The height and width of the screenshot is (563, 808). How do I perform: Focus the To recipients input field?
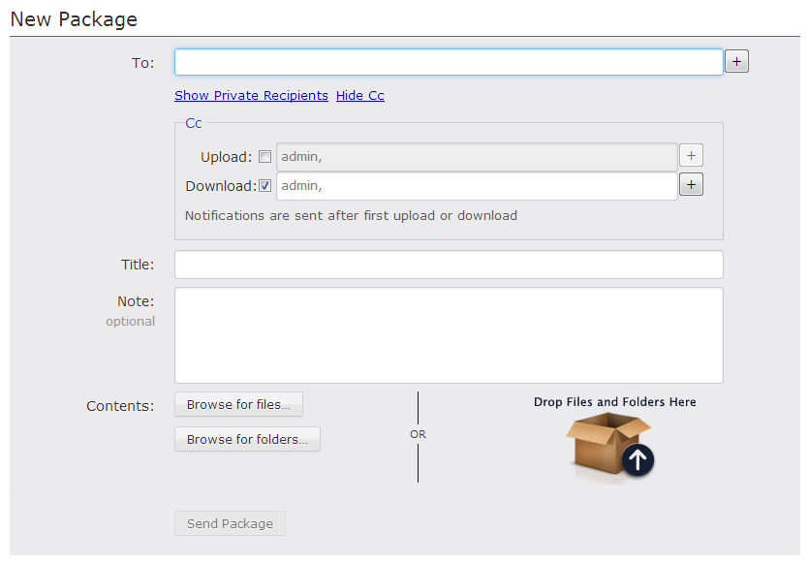[x=449, y=62]
